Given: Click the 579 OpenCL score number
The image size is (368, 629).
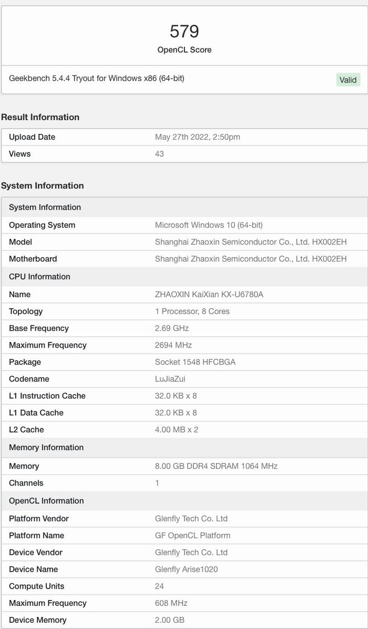Looking at the screenshot, I should 185,32.
